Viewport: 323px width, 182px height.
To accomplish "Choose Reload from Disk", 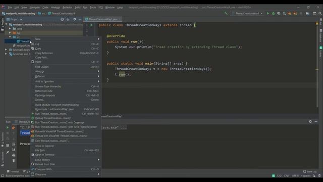I will (x=66, y=164).
